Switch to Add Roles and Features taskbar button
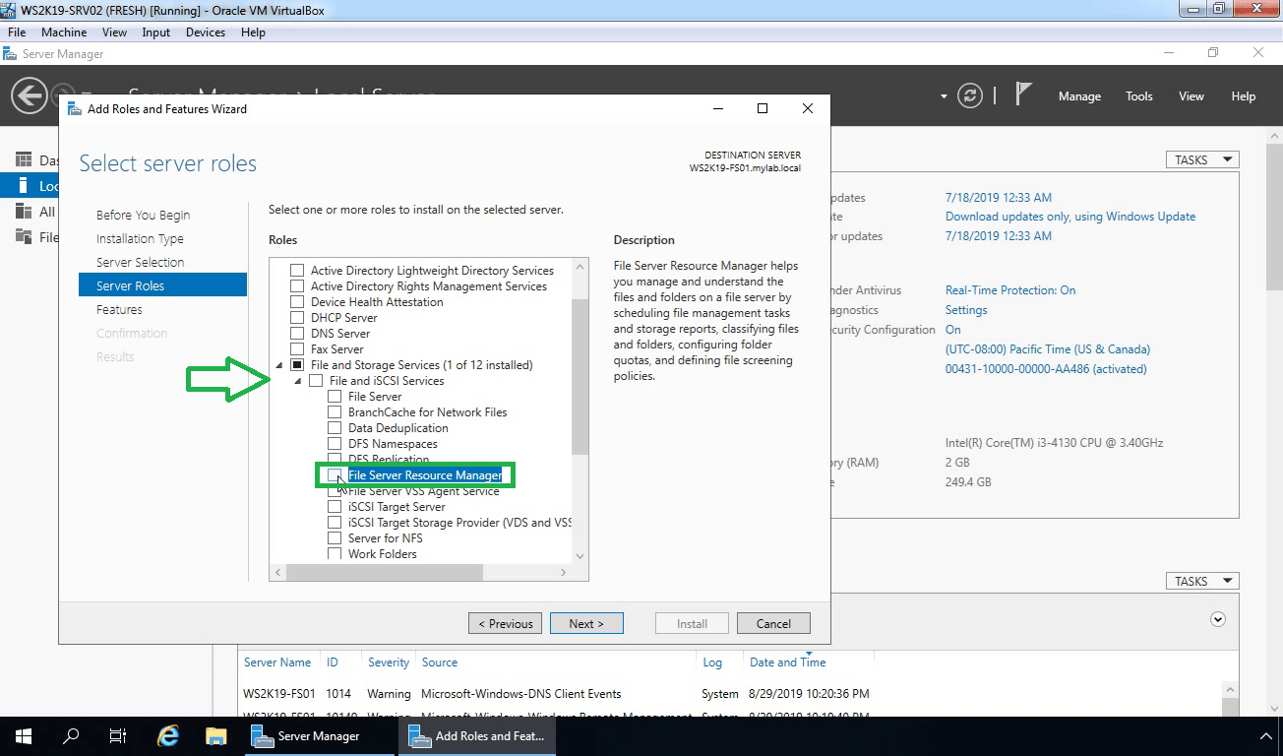 [x=476, y=735]
